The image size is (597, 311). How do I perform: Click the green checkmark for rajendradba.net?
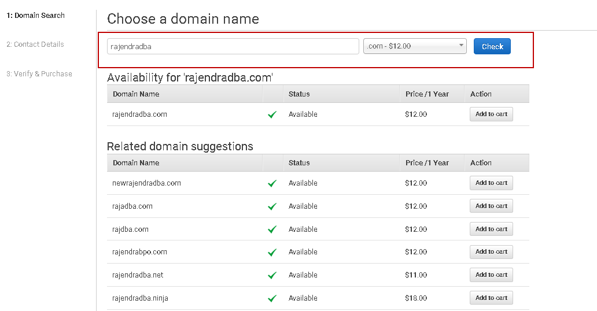pos(272,275)
